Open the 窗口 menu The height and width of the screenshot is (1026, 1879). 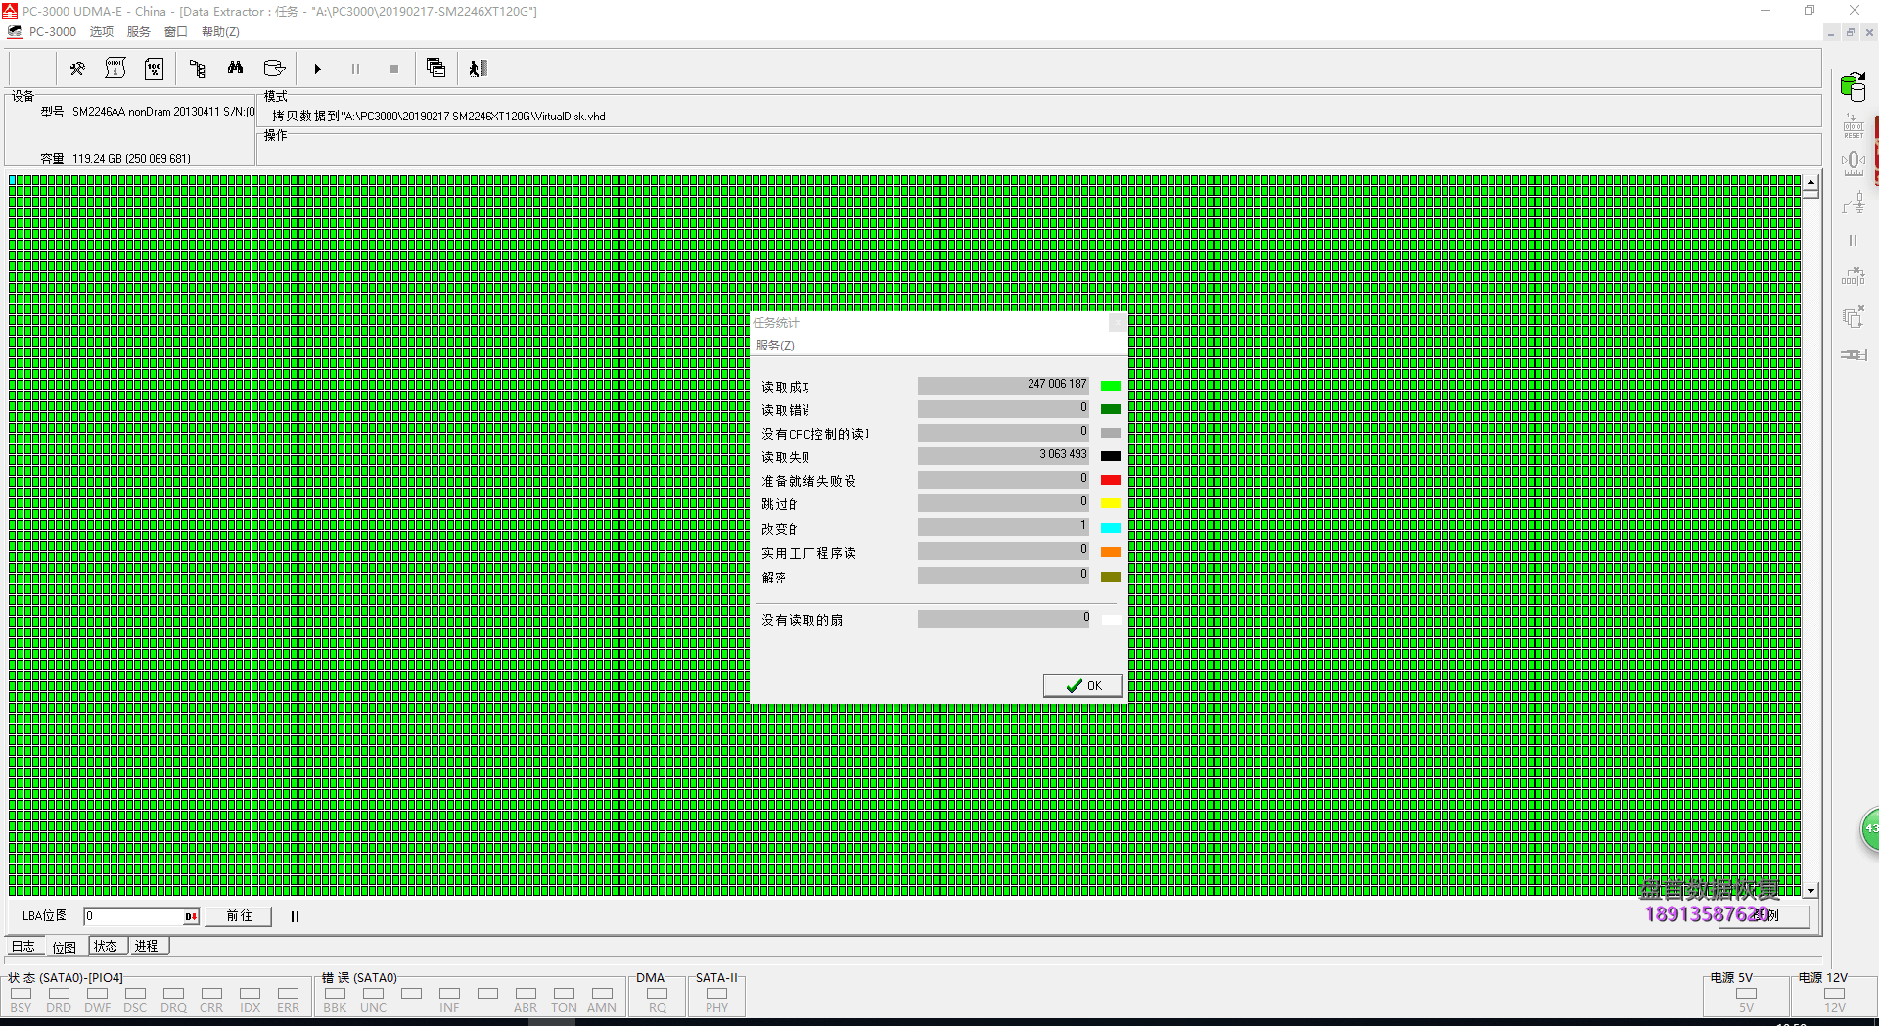click(176, 32)
